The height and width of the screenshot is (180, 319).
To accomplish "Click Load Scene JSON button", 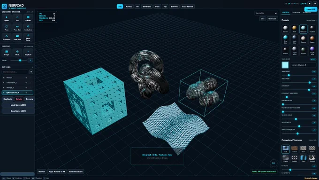I will pos(18,105).
